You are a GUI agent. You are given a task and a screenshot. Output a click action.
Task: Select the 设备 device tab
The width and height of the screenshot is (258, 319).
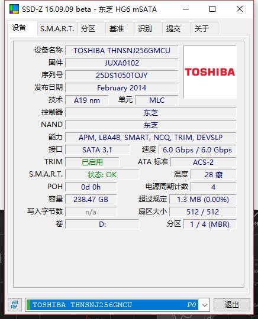pos(19,28)
